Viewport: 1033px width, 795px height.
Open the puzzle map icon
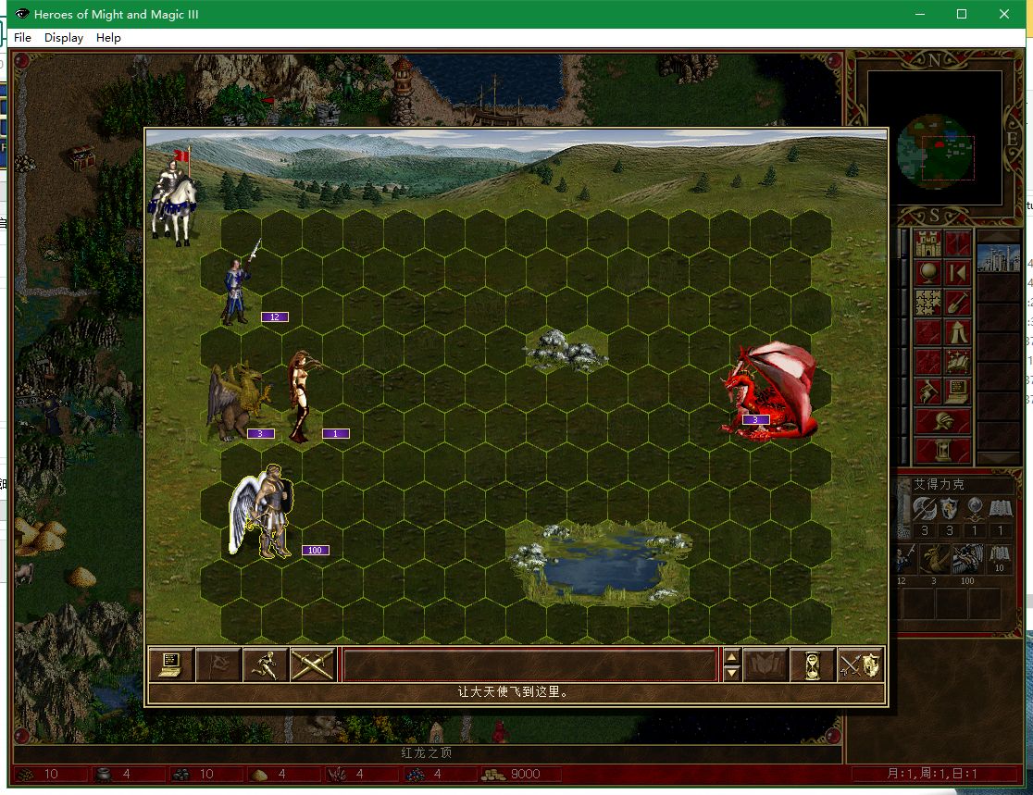[x=927, y=303]
